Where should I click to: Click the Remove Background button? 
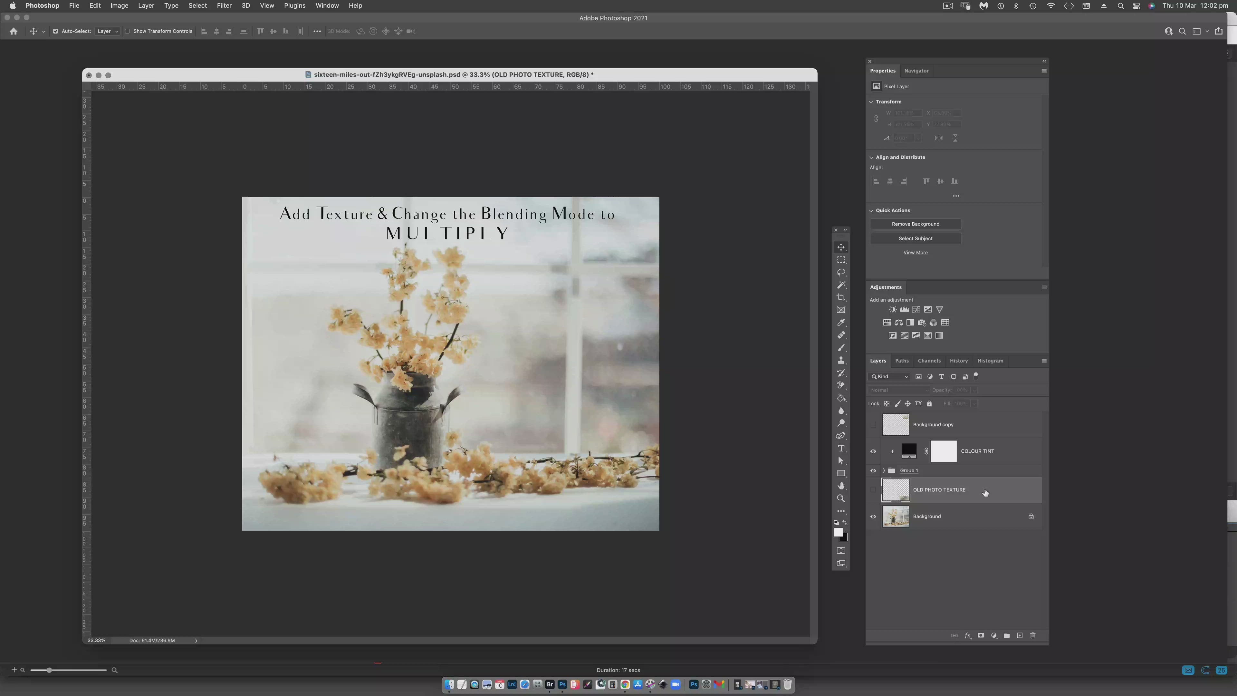[915, 224]
